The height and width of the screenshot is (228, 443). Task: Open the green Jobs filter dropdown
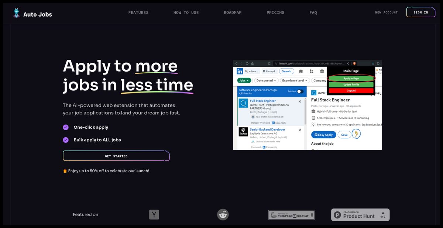[244, 80]
